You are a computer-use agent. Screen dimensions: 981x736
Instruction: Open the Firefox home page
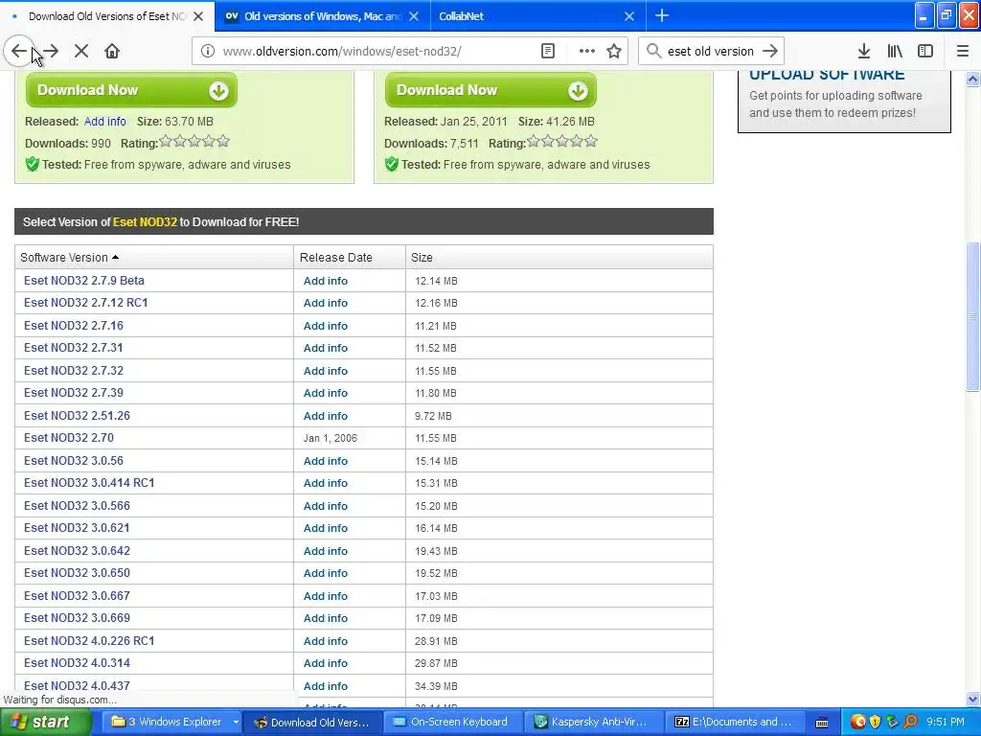tap(112, 52)
